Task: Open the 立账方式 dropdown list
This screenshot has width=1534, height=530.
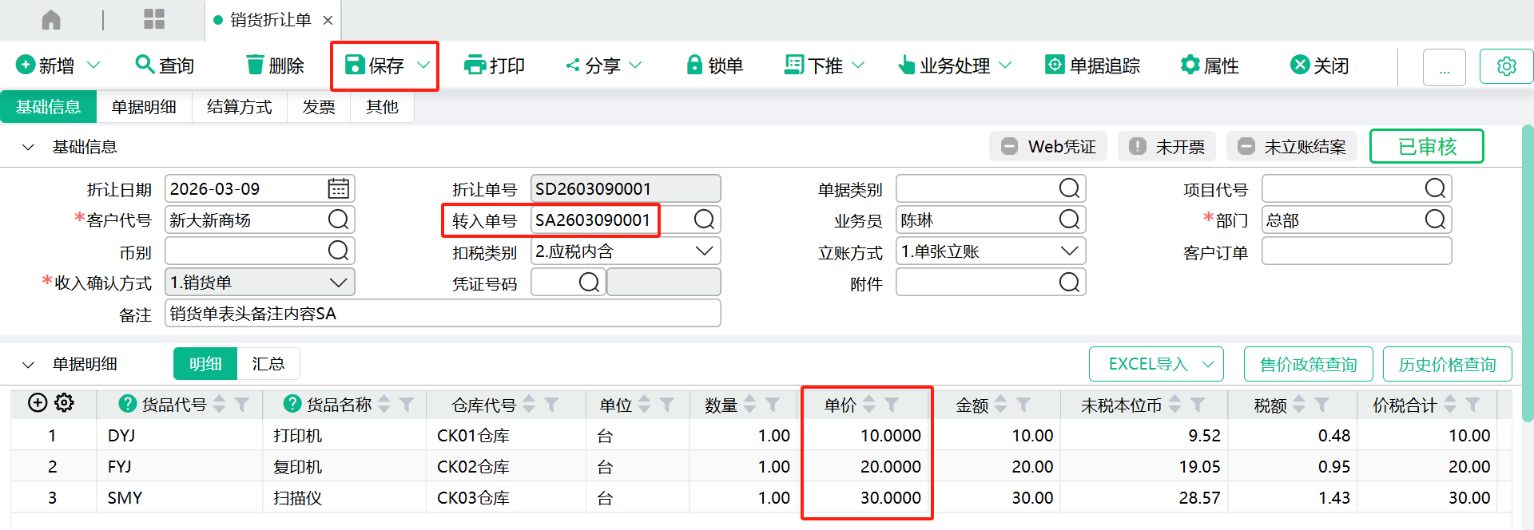Action: point(1068,251)
